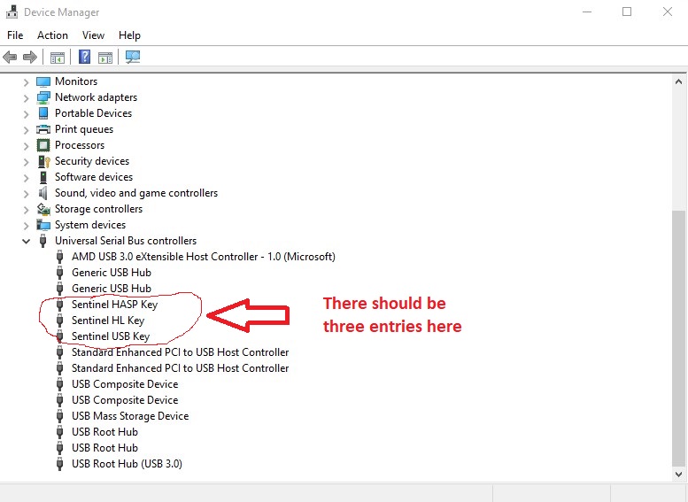
Task: Click the Processors chip icon
Action: point(43,145)
